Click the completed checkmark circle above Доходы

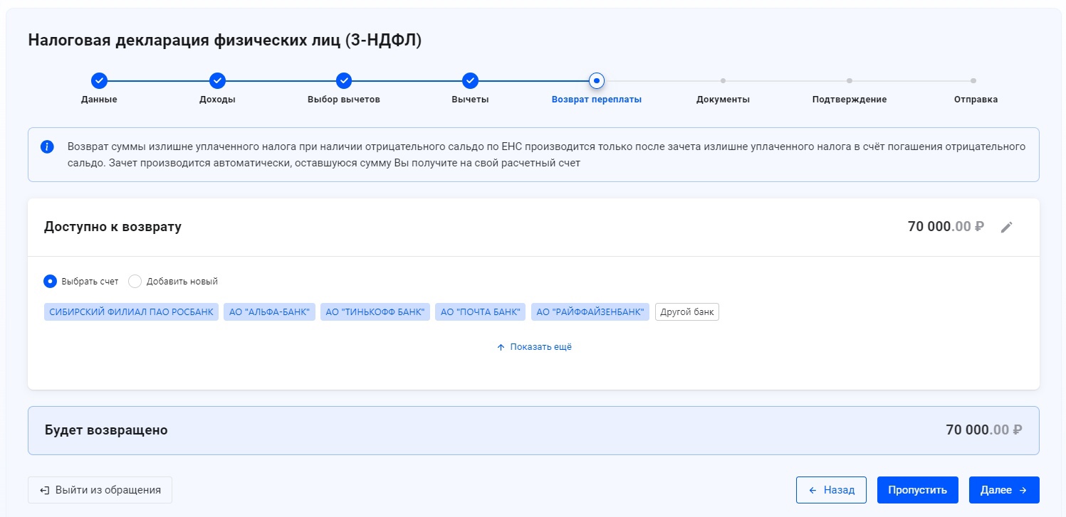(x=217, y=80)
